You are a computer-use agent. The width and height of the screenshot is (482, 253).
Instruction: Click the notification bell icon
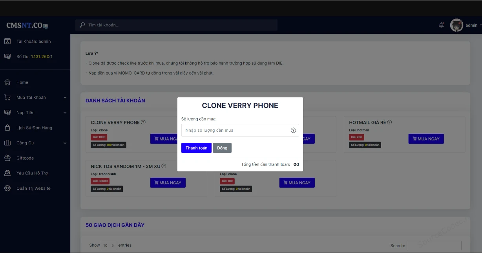coord(441,25)
